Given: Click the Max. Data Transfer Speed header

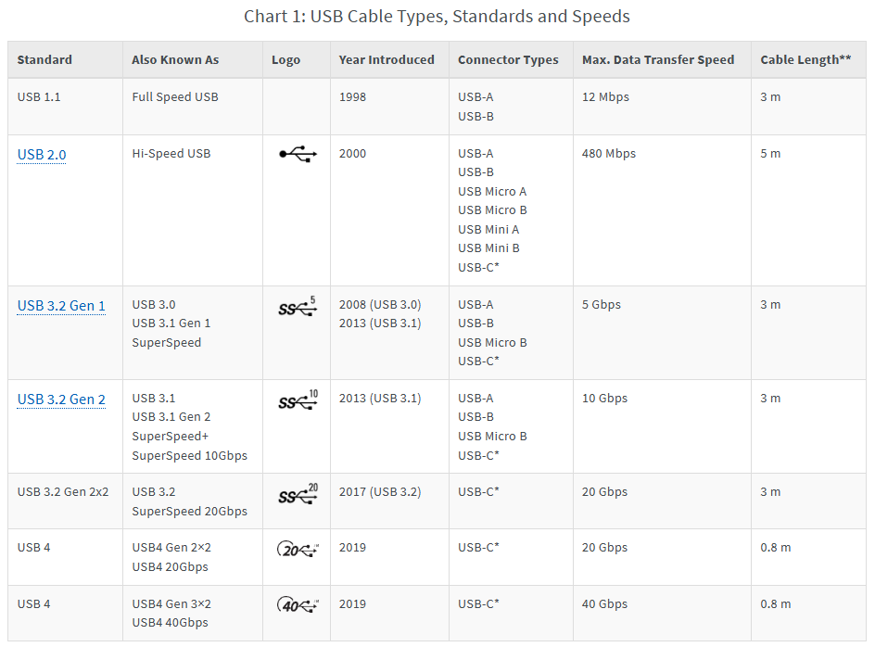Looking at the screenshot, I should click(658, 59).
